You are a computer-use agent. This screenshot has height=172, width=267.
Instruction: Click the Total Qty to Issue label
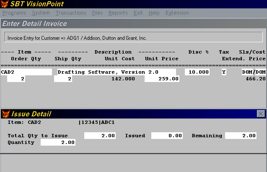(x=38, y=136)
